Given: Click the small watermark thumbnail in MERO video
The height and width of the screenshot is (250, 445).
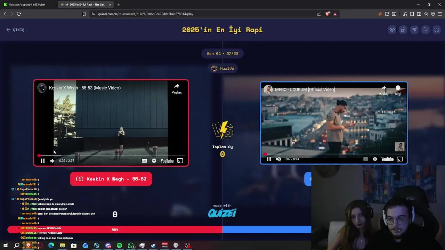Looking at the screenshot, I should click(x=400, y=147).
